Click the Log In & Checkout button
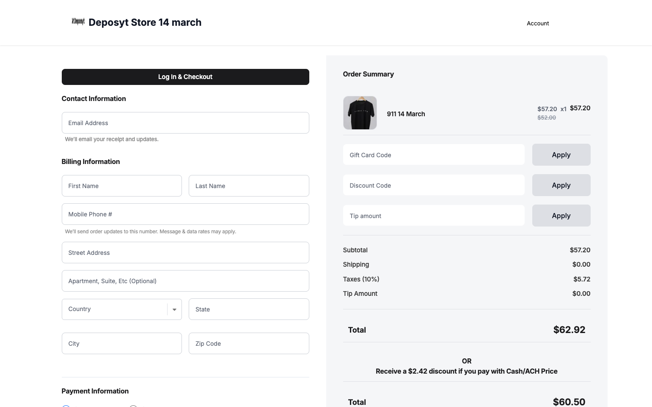The height and width of the screenshot is (407, 652). pos(185,77)
